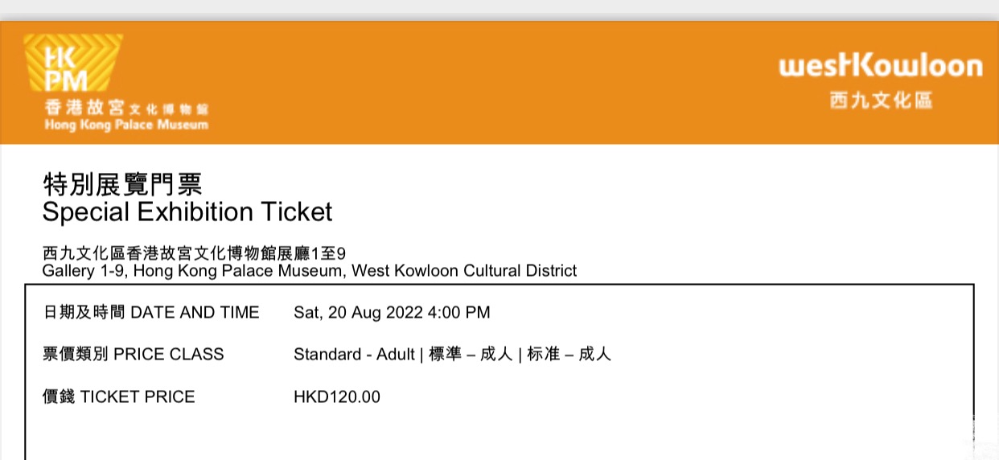Click the HKD120.00 price value

click(x=337, y=396)
